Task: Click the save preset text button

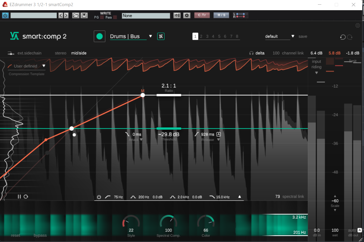Action: point(303,36)
